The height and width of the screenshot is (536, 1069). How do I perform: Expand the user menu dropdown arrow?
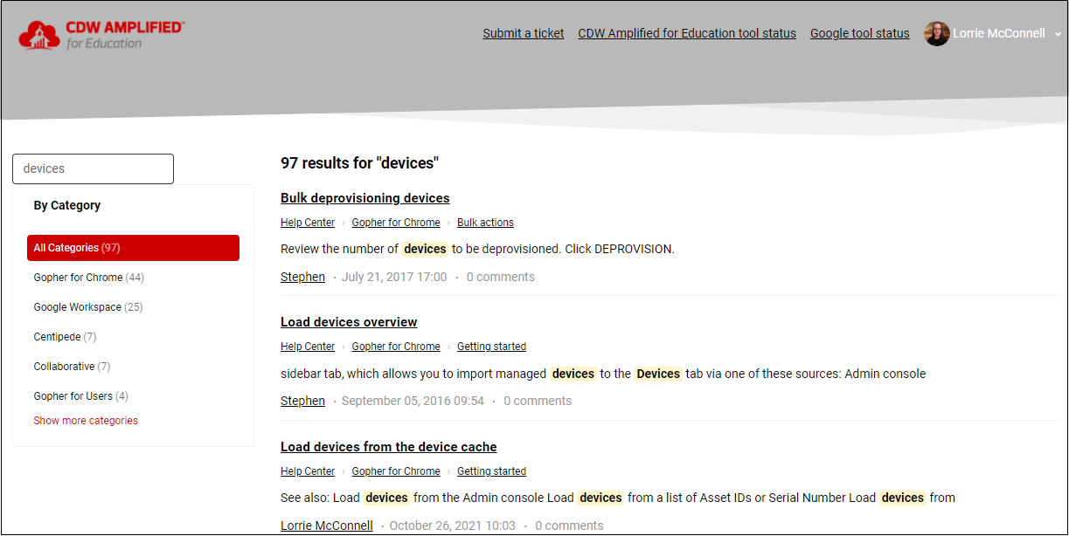click(x=1058, y=34)
